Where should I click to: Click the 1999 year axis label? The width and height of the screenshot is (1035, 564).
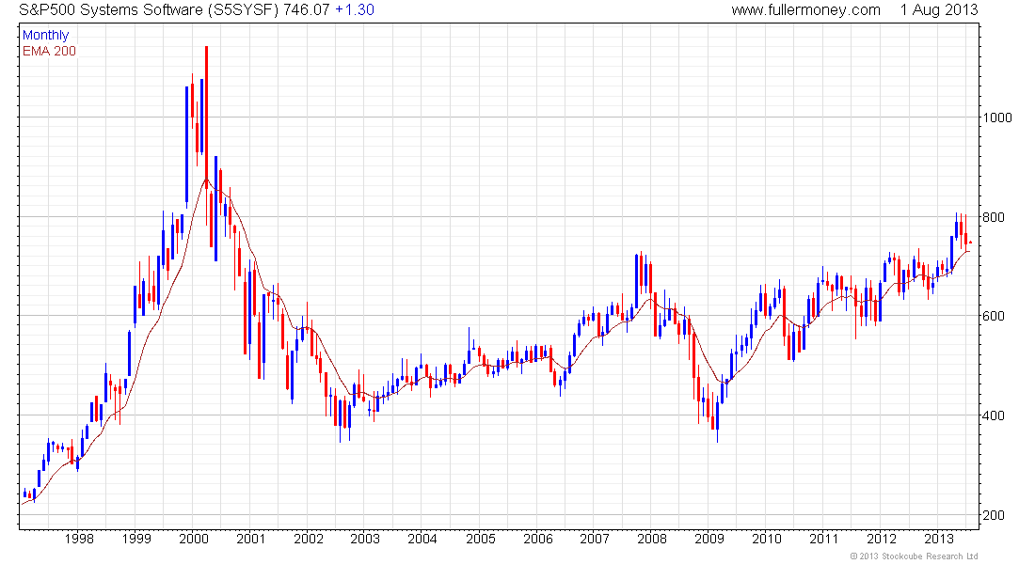136,539
